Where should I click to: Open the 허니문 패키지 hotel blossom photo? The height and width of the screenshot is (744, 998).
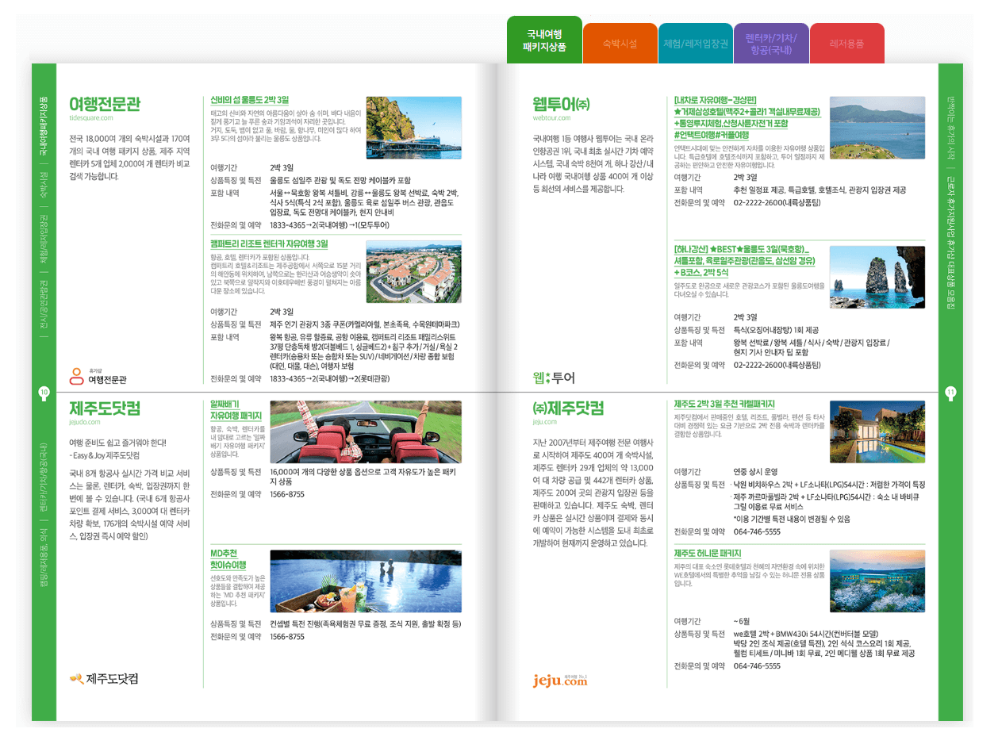click(x=877, y=581)
